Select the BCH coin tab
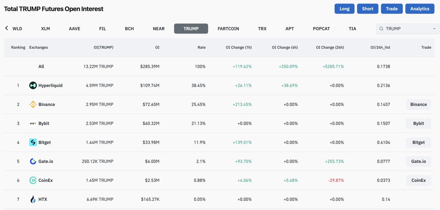This screenshot has width=440, height=210. [129, 29]
